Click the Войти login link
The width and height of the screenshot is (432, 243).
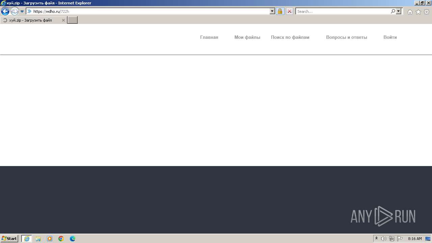pos(390,37)
